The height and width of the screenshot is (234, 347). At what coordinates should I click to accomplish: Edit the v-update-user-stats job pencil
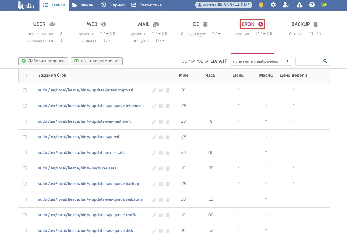pos(154,153)
